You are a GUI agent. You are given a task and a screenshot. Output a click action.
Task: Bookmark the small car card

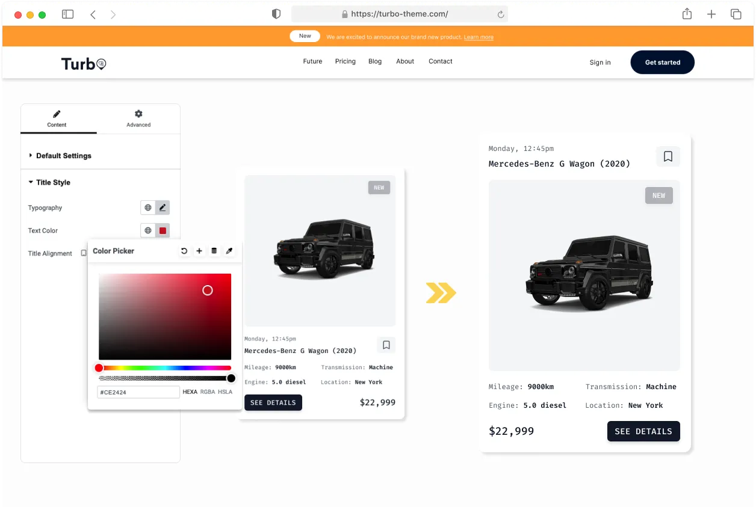(386, 345)
